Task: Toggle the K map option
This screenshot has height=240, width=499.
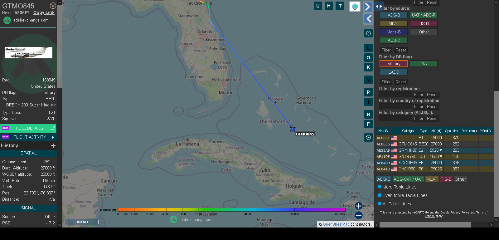Action: (368, 67)
